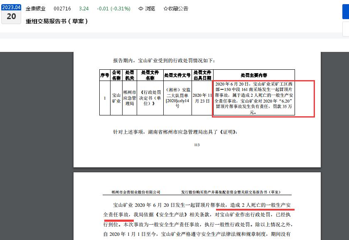Click the sentence 报告期内，宝山矿业受到的行政处罚情况如下
This screenshot has height=240, width=349.
164,61
